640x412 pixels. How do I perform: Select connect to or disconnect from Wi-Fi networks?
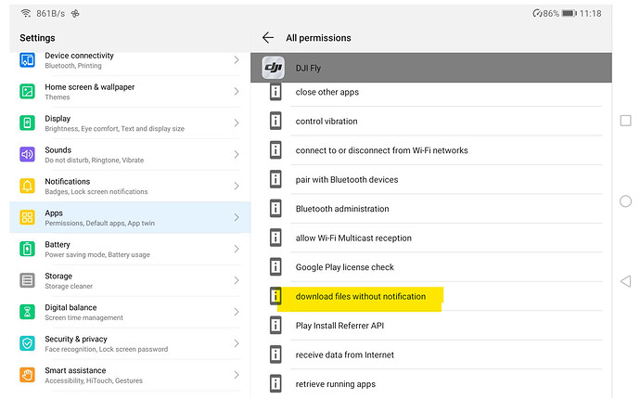pyautogui.click(x=431, y=150)
